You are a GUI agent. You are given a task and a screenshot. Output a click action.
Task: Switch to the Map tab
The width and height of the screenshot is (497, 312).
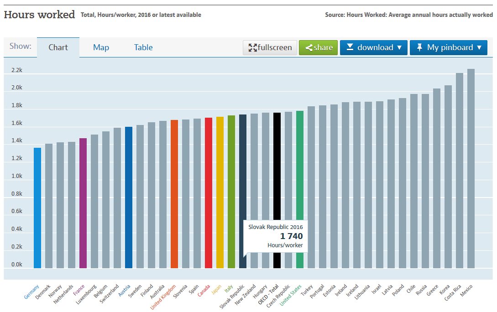click(x=101, y=47)
